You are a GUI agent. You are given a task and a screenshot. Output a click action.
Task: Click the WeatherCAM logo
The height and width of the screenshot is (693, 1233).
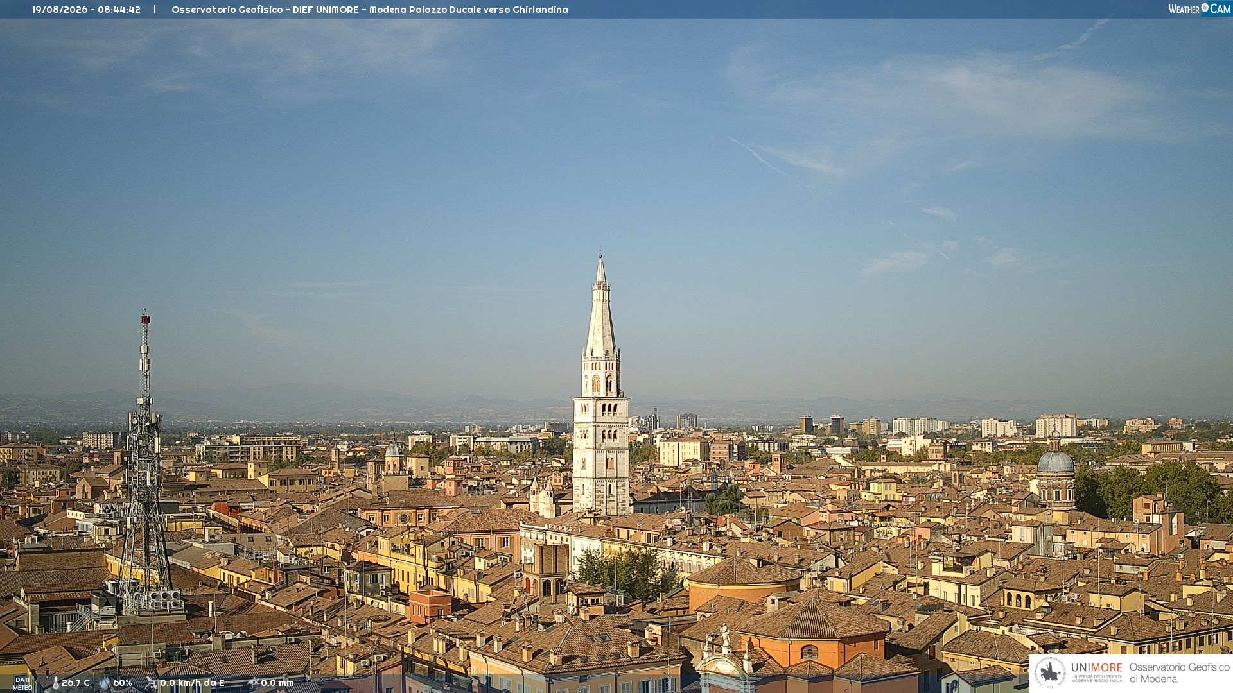[x=1199, y=9]
